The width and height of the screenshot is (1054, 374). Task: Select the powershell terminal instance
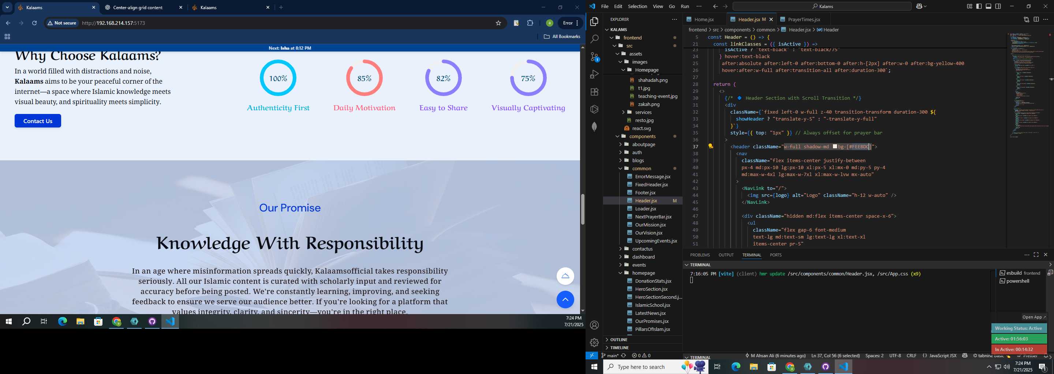[1018, 281]
